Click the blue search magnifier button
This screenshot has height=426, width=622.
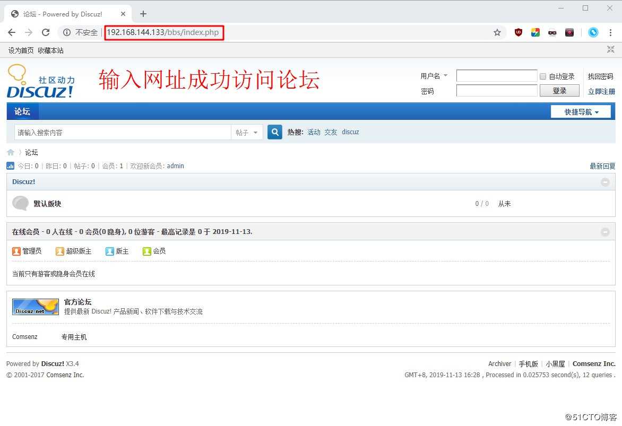pos(274,132)
